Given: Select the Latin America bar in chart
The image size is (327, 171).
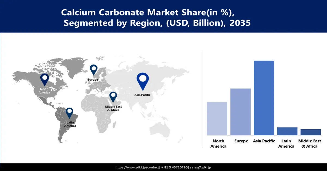Looking at the screenshot, I should coord(287,131).
